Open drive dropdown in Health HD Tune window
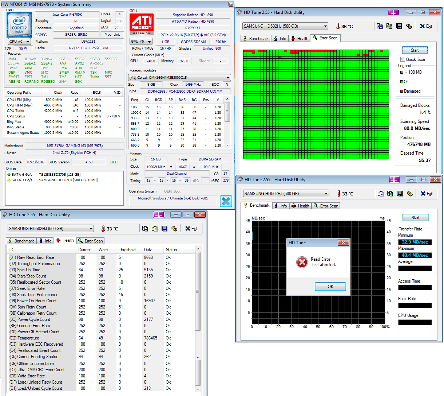Viewport: 444px width, 396px height. coord(91,229)
